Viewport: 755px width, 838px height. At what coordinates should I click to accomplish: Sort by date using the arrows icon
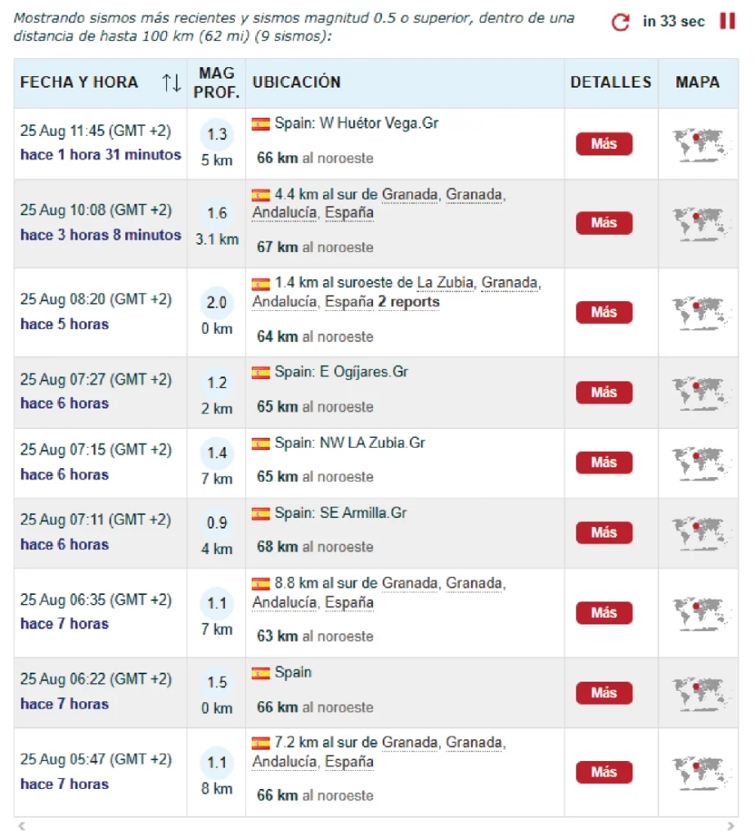[x=172, y=83]
